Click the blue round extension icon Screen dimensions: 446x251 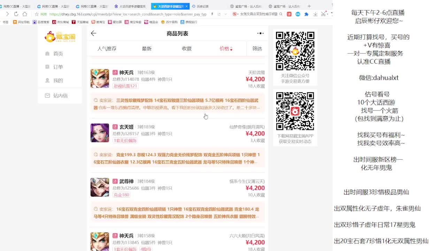(x=298, y=14)
